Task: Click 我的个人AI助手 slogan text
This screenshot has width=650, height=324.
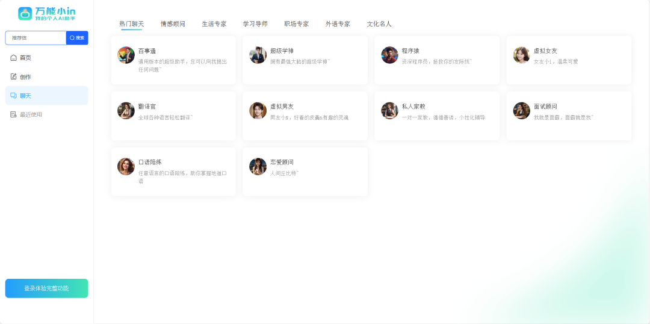Action: 55,18
